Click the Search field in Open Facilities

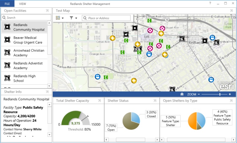(x=26, y=17)
